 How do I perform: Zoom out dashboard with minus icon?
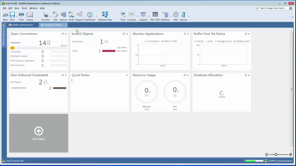pyautogui.click(x=266, y=154)
